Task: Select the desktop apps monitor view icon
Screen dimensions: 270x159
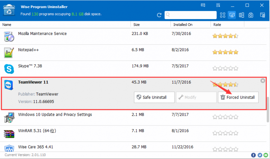Action: point(232,15)
